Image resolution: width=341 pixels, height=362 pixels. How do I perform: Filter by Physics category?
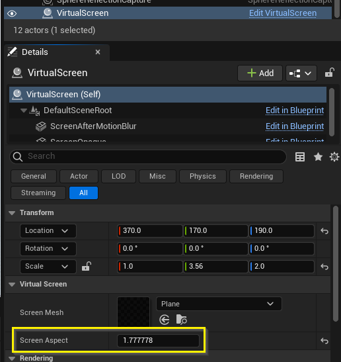pos(203,177)
